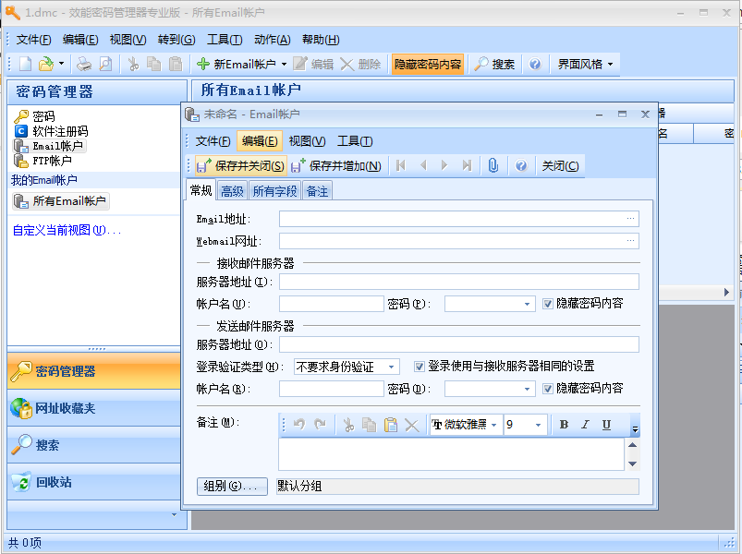Toggle 隐藏密码内容 checkbox under sending server

[x=548, y=389]
